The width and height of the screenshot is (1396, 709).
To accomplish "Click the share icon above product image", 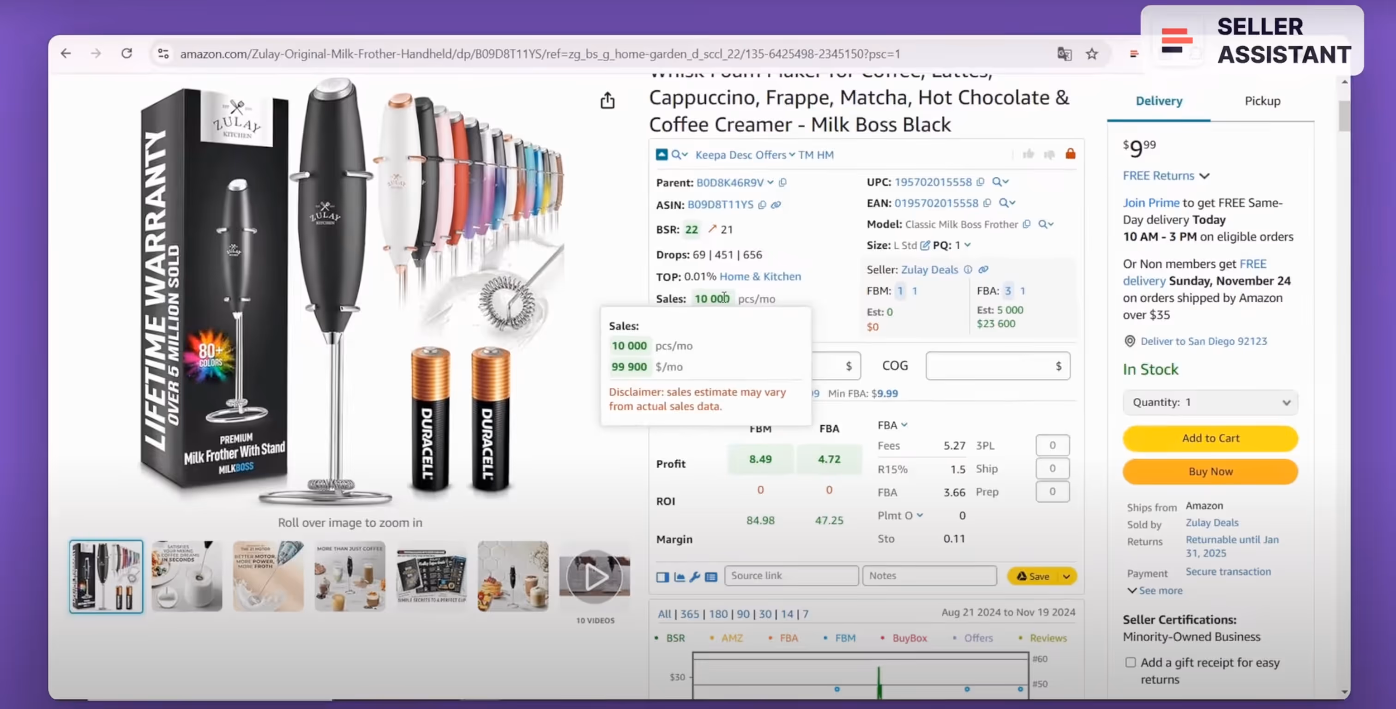I will point(608,101).
